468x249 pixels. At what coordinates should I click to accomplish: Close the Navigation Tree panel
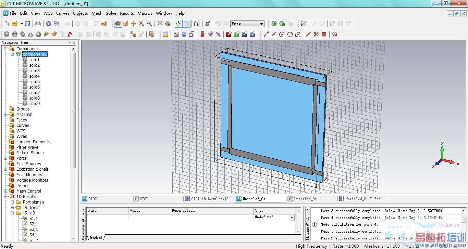pos(74,42)
